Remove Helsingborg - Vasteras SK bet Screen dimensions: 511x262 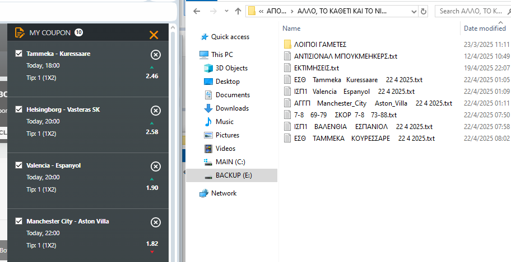[x=156, y=110]
